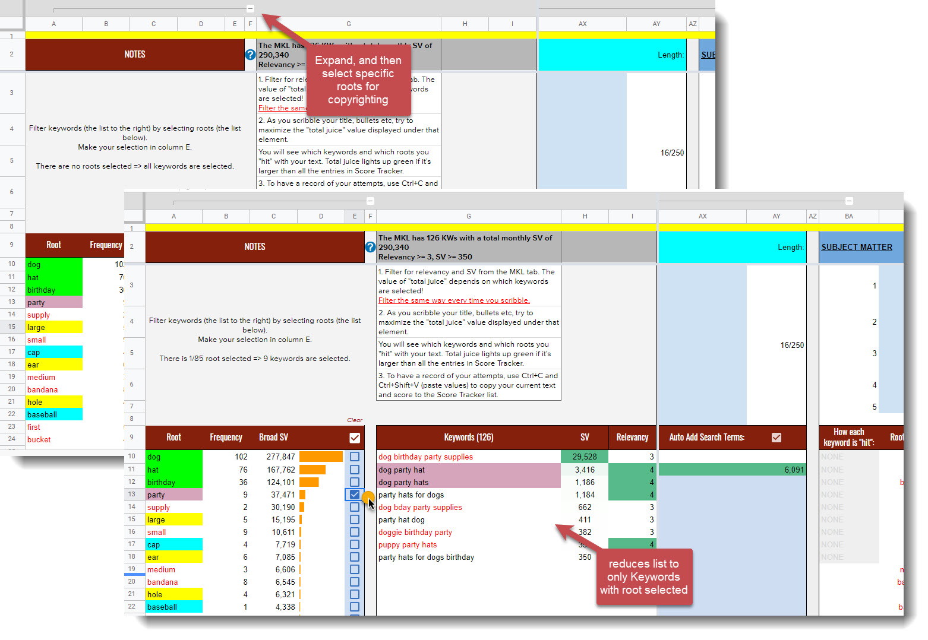Select column BA header in the front sheet
Viewport: 928px width, 640px height.
849,216
